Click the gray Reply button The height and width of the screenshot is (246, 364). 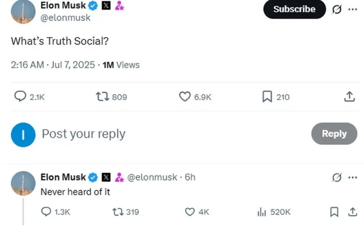coord(334,134)
